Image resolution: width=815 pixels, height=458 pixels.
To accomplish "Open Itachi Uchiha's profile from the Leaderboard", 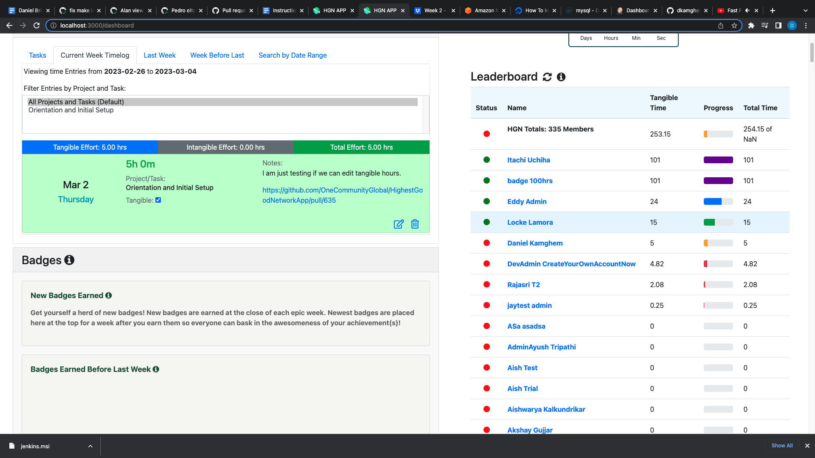I will click(528, 160).
